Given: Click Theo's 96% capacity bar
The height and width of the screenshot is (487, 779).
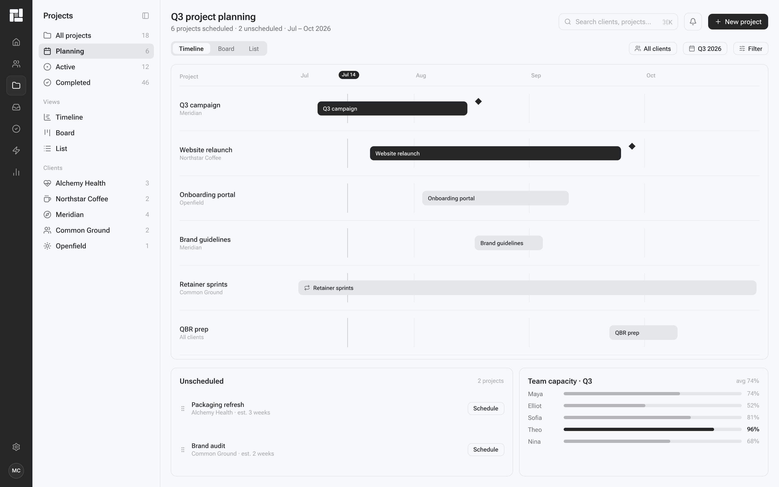Looking at the screenshot, I should [652, 429].
